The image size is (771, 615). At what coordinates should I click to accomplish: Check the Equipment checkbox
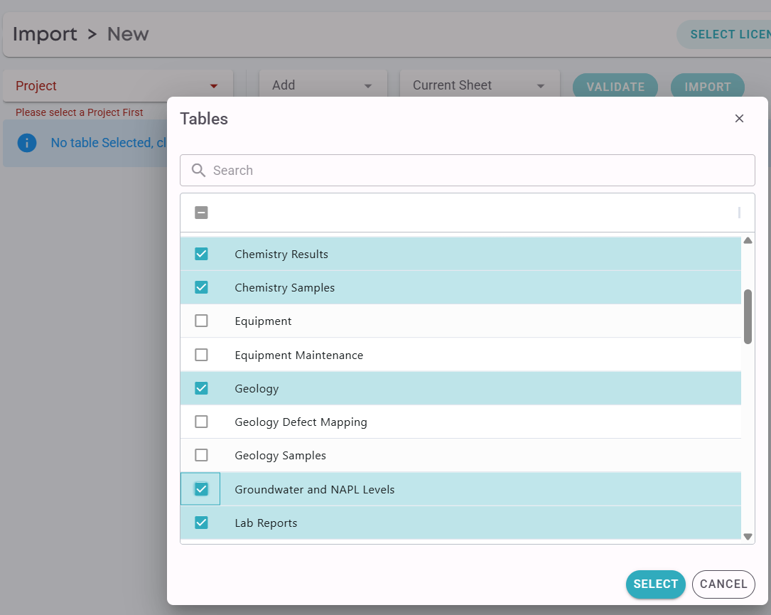coord(201,321)
